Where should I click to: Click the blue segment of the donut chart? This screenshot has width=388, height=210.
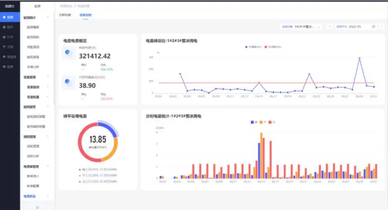[x=108, y=127]
